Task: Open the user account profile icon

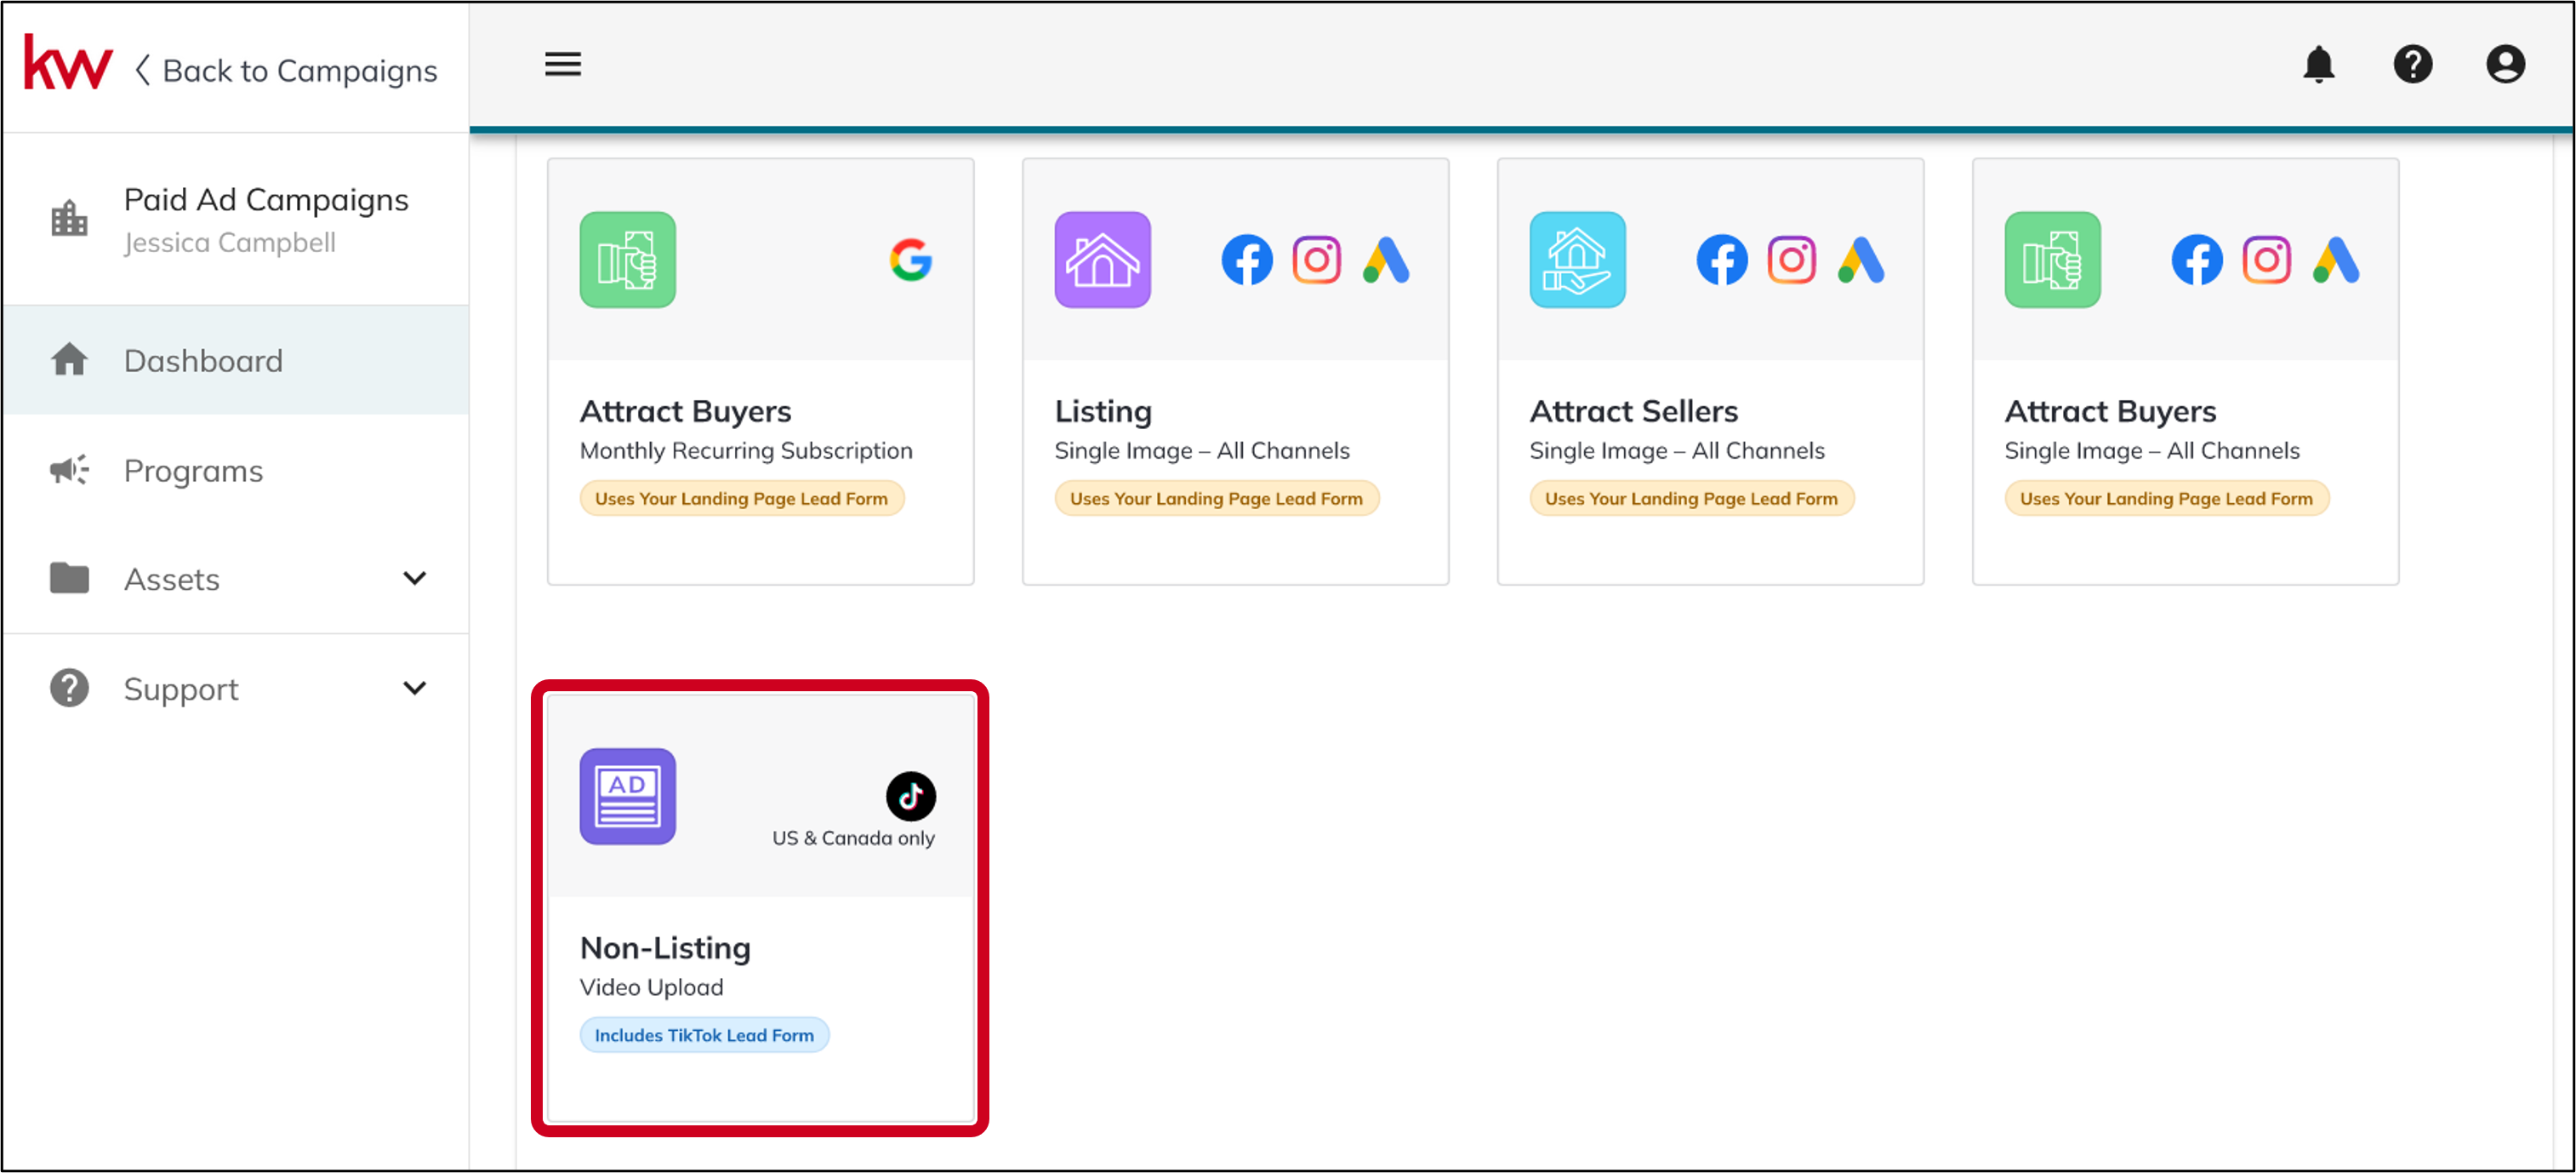Action: (x=2506, y=65)
